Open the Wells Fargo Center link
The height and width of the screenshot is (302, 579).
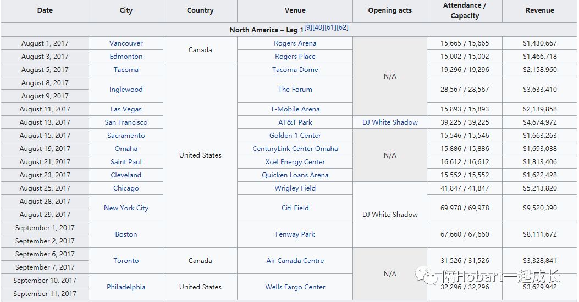[x=295, y=287]
